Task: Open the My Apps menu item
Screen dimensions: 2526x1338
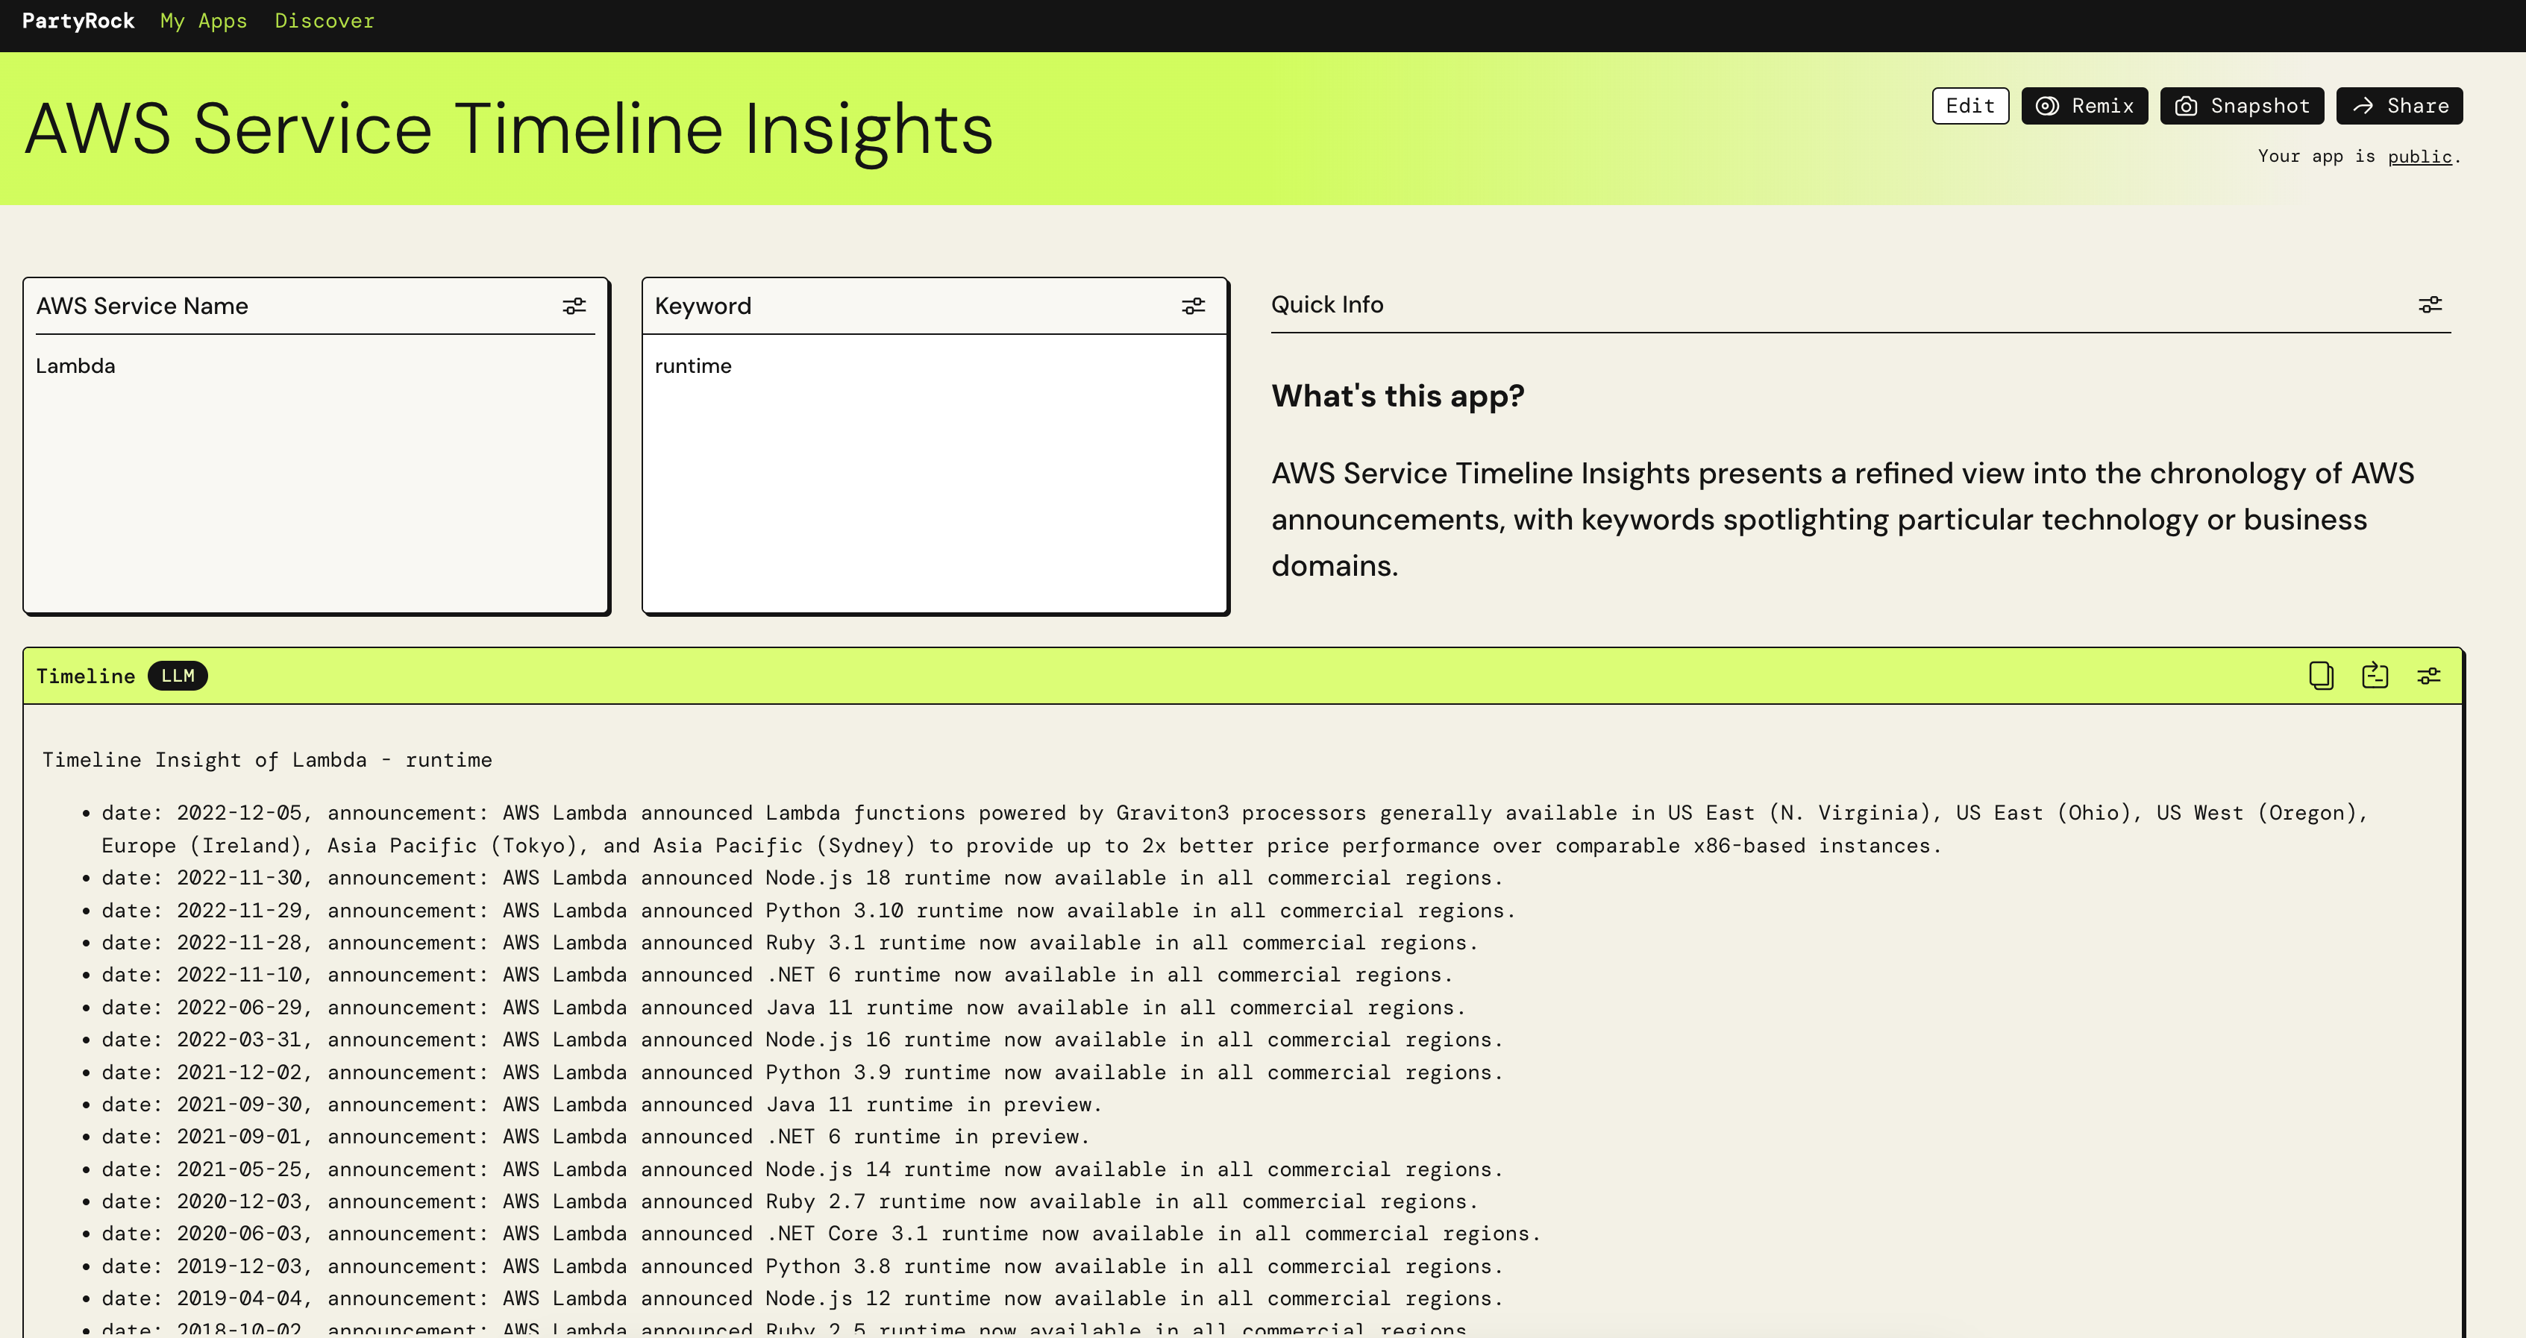Action: point(203,21)
